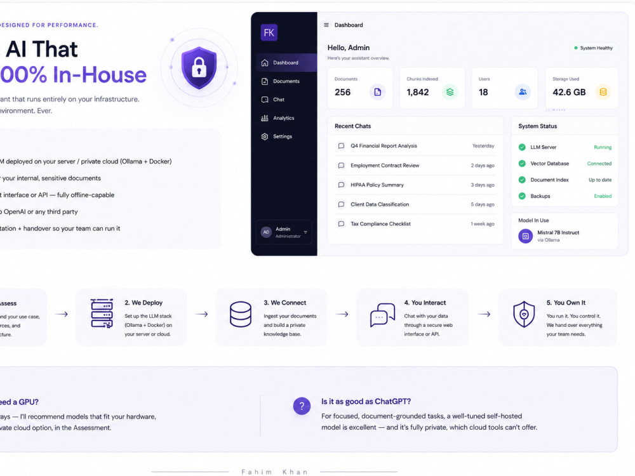Click the 1,842 chunks indexed value

click(x=418, y=92)
